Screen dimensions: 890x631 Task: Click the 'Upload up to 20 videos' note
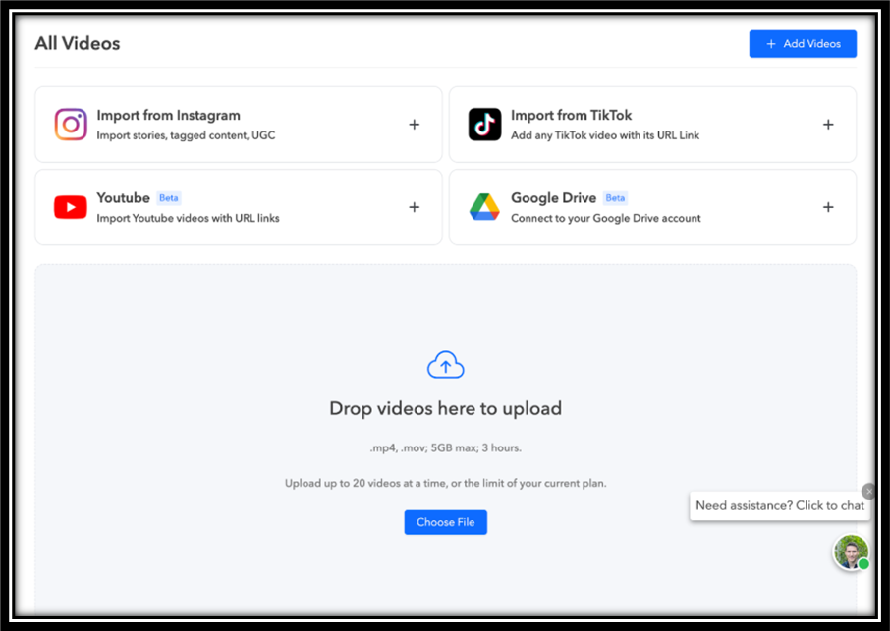point(446,483)
